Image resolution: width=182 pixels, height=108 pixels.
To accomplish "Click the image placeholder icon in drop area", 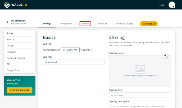I will click(140, 69).
